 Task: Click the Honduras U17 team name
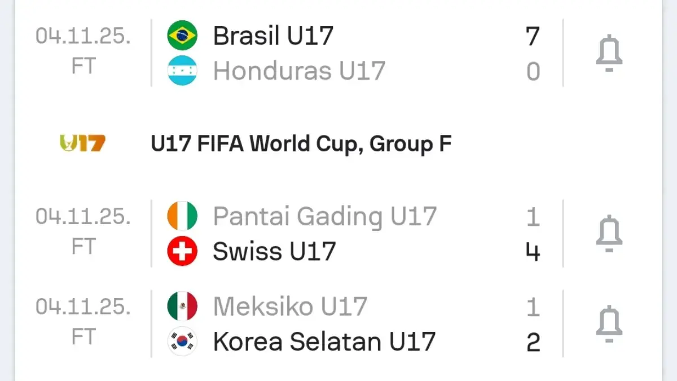tap(298, 71)
